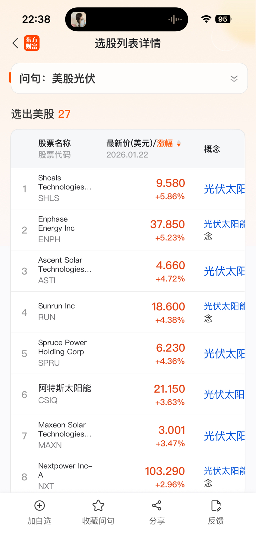Tap the 收藏问句 star icon
256x555 pixels.
(98, 505)
